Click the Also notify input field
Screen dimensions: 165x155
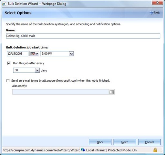61,92
